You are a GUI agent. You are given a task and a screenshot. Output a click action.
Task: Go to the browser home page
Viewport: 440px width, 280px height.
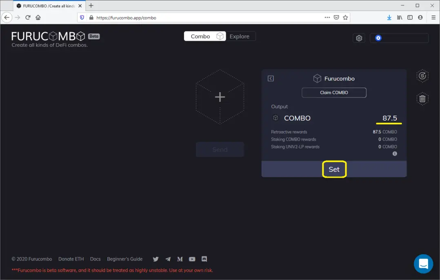[38, 18]
